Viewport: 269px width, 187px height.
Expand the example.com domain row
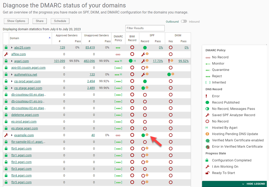pos(12,135)
